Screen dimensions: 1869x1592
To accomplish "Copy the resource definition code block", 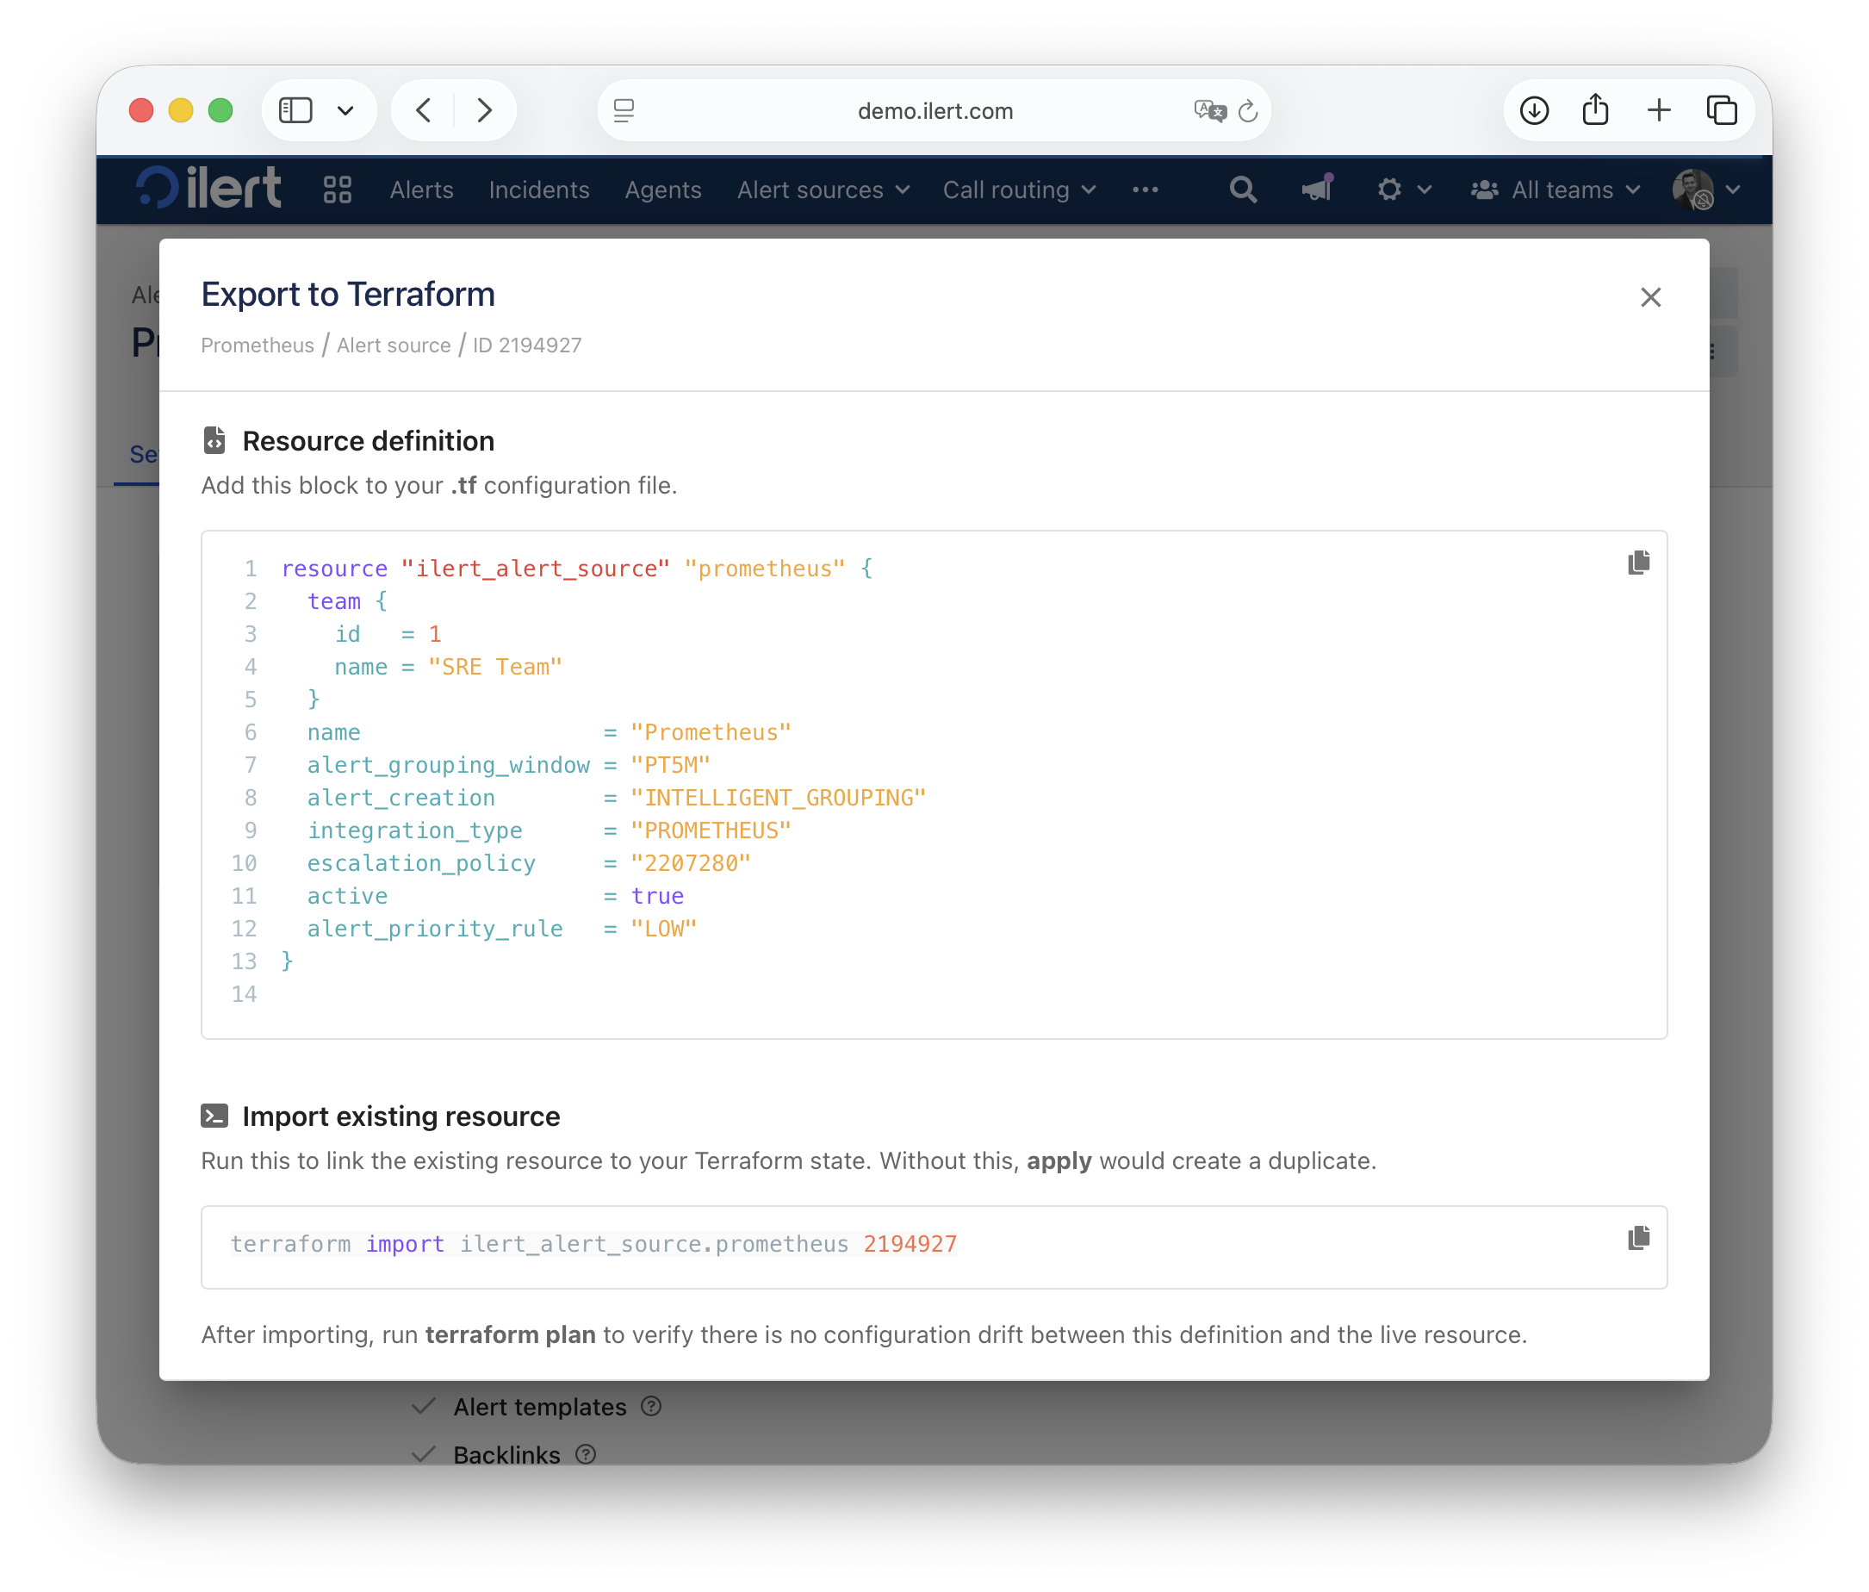I will pos(1638,563).
